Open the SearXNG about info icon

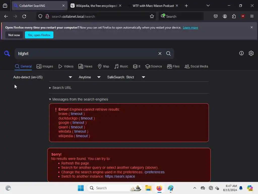pos(241,53)
